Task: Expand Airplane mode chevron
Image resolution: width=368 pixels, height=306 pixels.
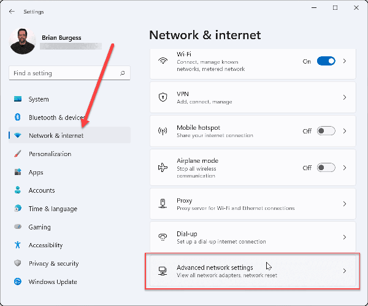Action: pos(344,168)
